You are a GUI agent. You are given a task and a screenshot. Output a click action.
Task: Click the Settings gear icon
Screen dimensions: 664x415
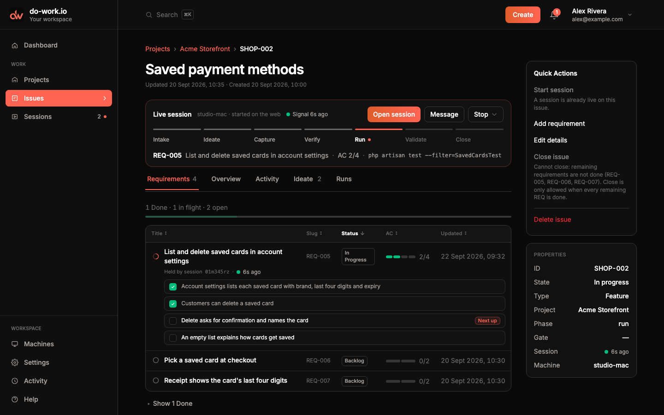(x=15, y=362)
